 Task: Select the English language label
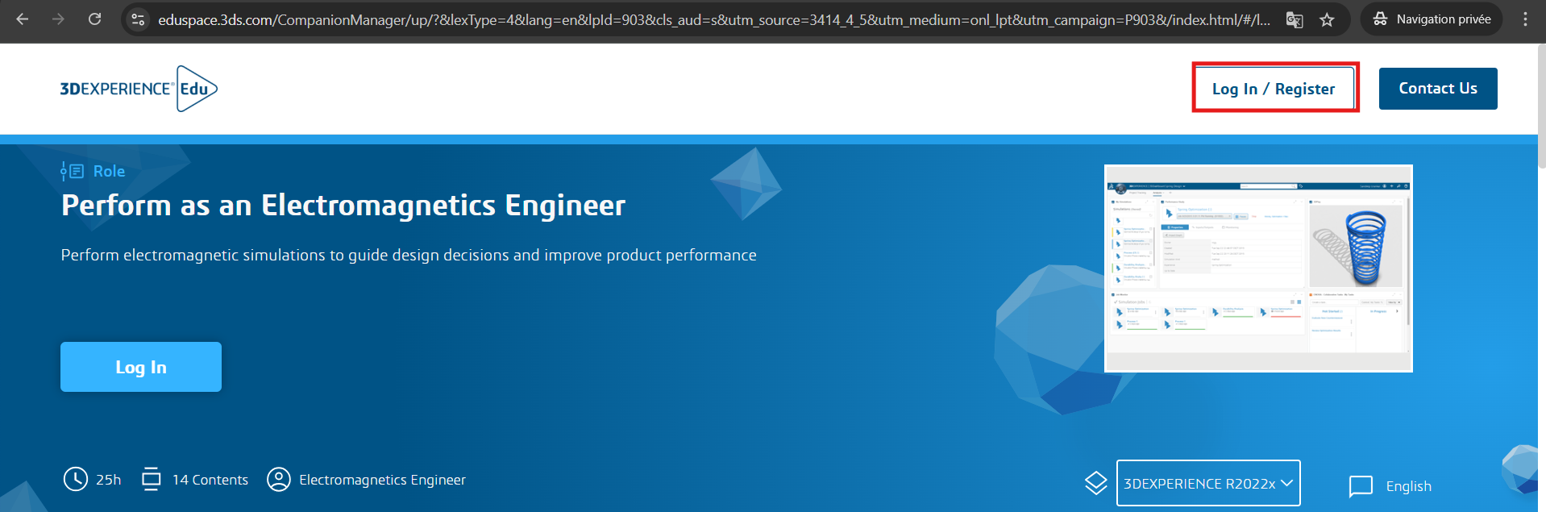tap(1409, 486)
